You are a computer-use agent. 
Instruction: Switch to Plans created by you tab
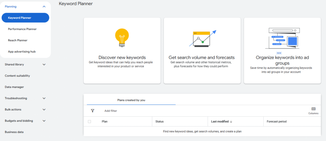[x=131, y=100]
